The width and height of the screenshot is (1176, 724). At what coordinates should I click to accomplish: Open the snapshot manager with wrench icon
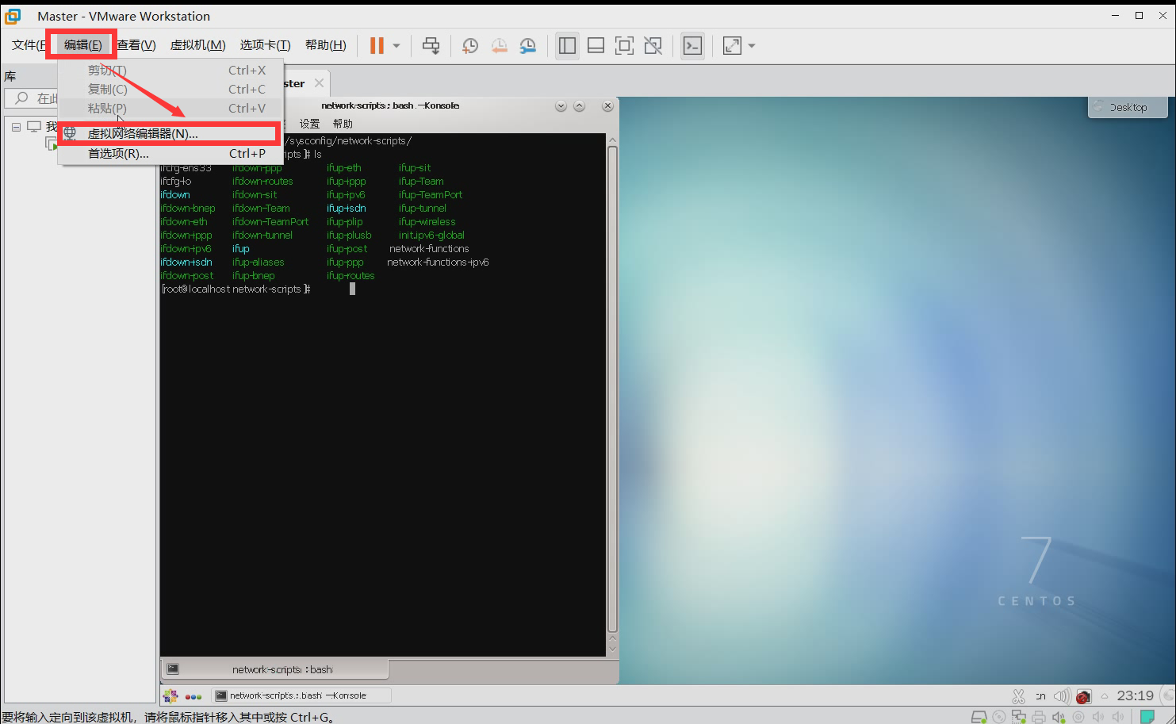point(527,45)
